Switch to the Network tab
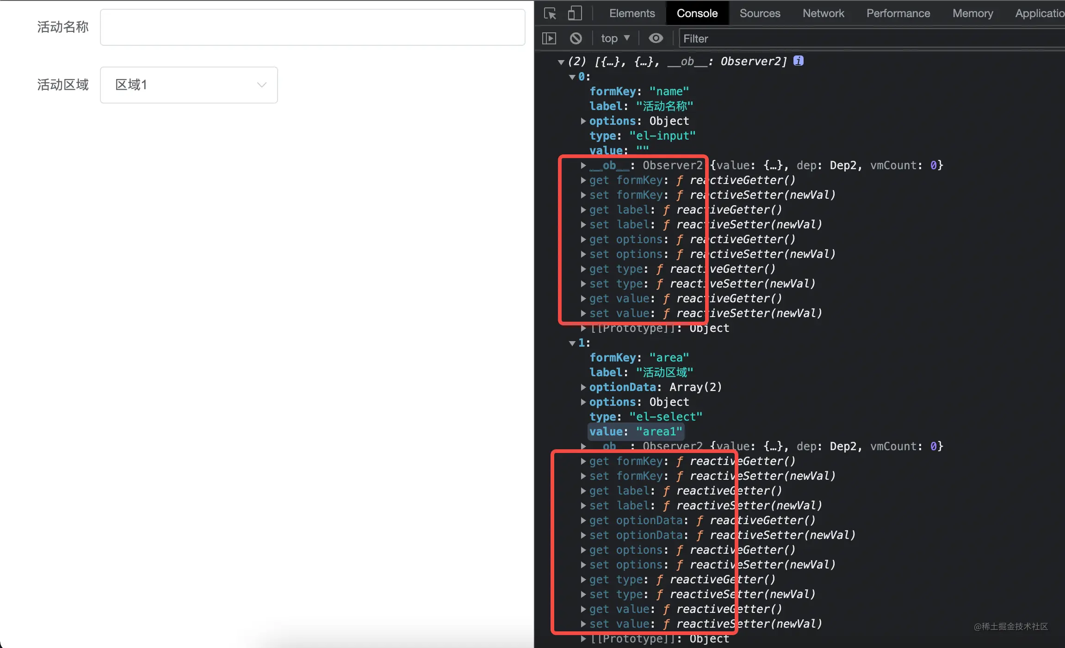The image size is (1065, 648). [x=823, y=13]
